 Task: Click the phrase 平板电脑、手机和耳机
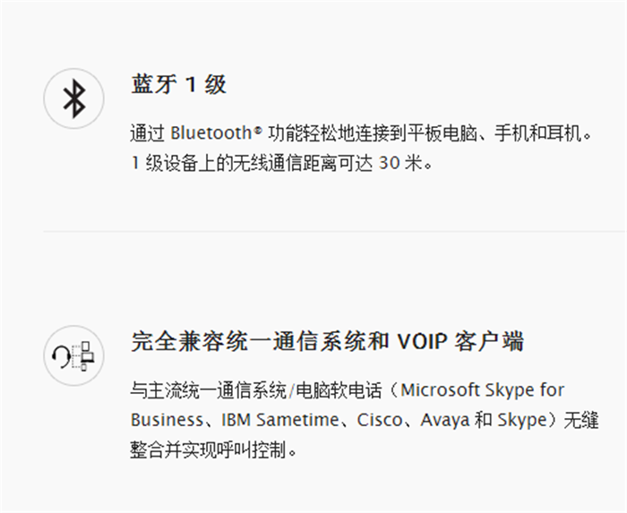pyautogui.click(x=494, y=133)
